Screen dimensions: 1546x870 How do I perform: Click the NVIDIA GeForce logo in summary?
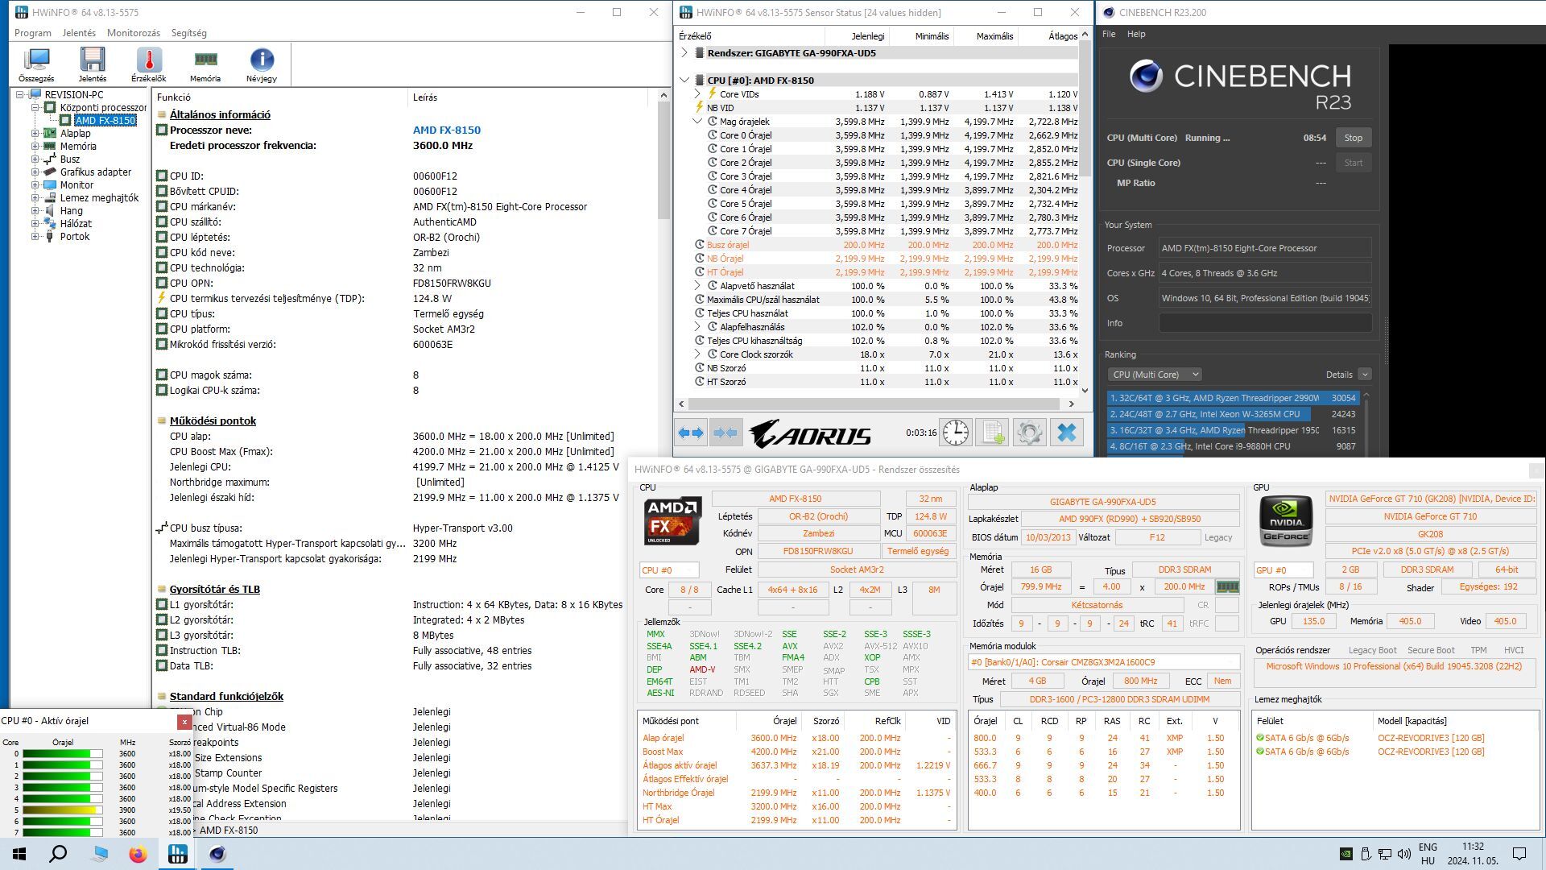pos(1286,520)
